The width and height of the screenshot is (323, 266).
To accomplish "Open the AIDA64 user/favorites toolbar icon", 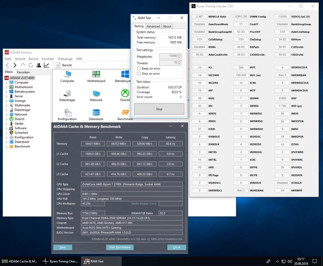I will 39,65.
